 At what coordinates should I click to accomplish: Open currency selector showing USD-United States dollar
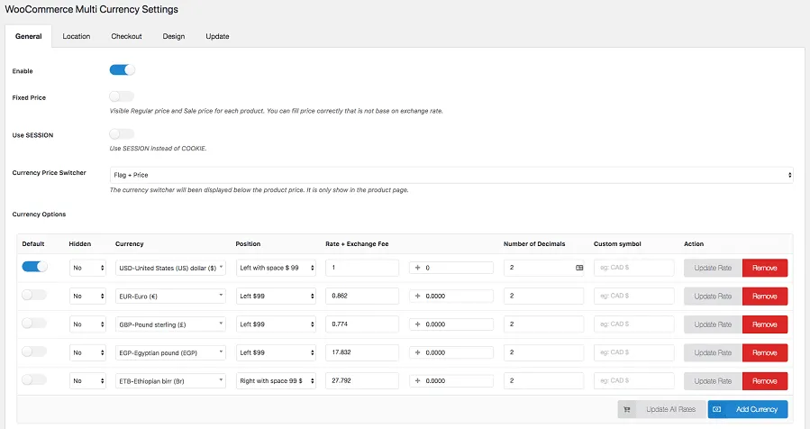[170, 268]
